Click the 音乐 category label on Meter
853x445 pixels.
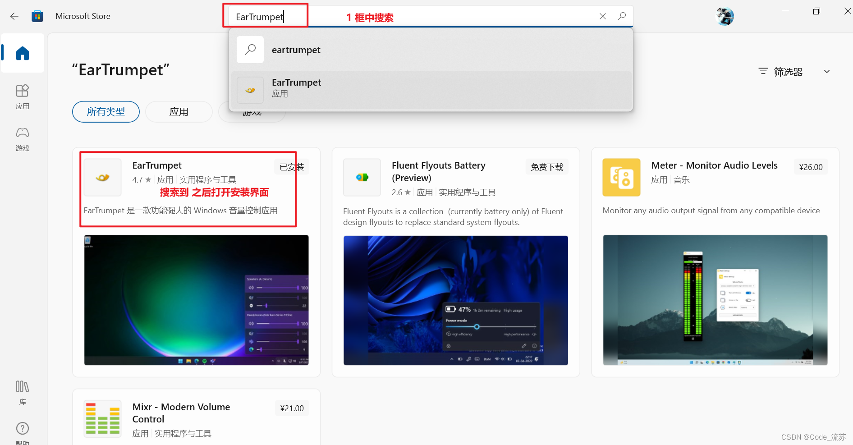(681, 180)
